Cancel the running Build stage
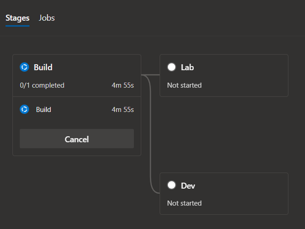305x229 pixels. click(x=76, y=139)
